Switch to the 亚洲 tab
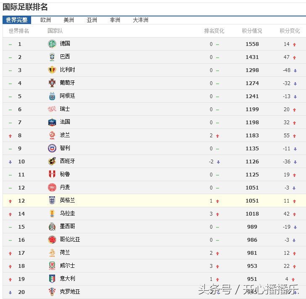 (x=92, y=20)
